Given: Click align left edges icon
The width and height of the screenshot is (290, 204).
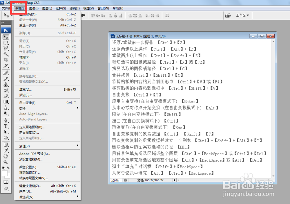Looking at the screenshot, I should pos(110,16).
